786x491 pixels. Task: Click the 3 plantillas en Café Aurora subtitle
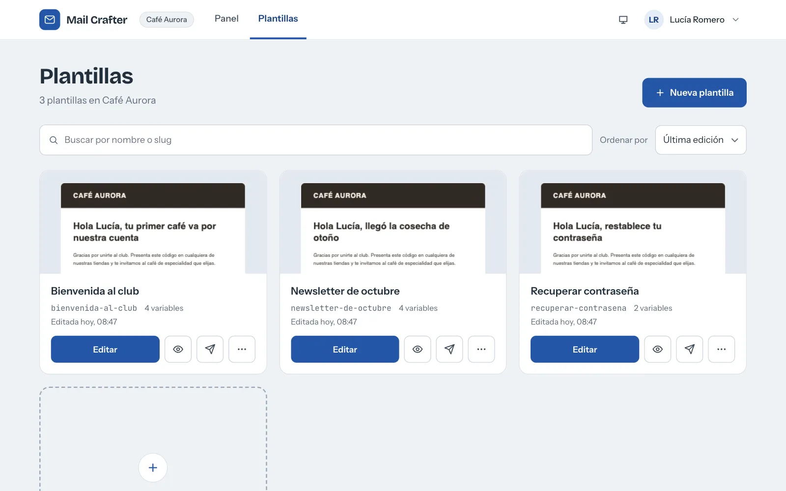pos(97,100)
